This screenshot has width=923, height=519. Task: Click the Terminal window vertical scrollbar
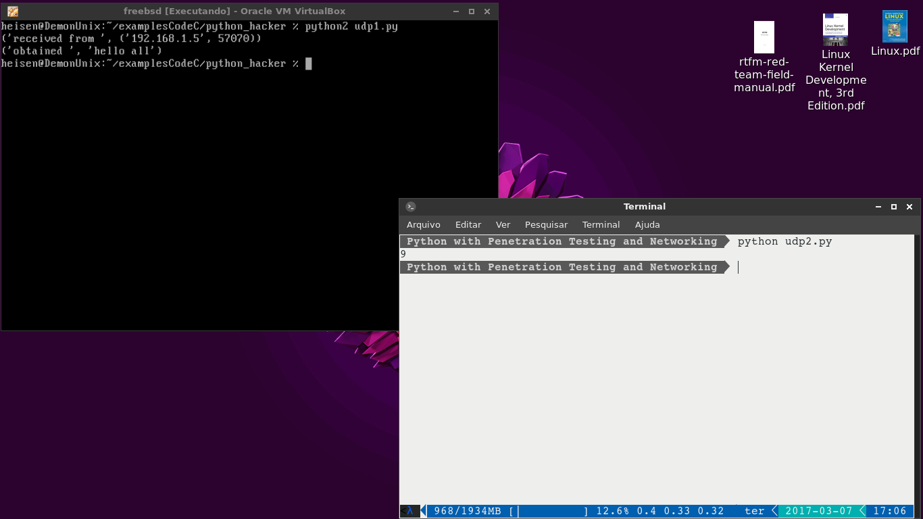pos(917,372)
